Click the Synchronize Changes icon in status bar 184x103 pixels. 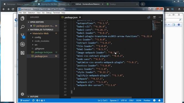pyautogui.click(x=33, y=100)
